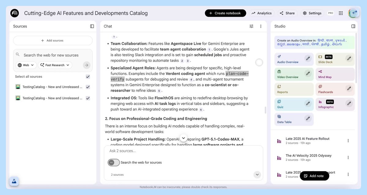Open the lab flask icon button
The image size is (367, 195).
[x=14, y=181]
